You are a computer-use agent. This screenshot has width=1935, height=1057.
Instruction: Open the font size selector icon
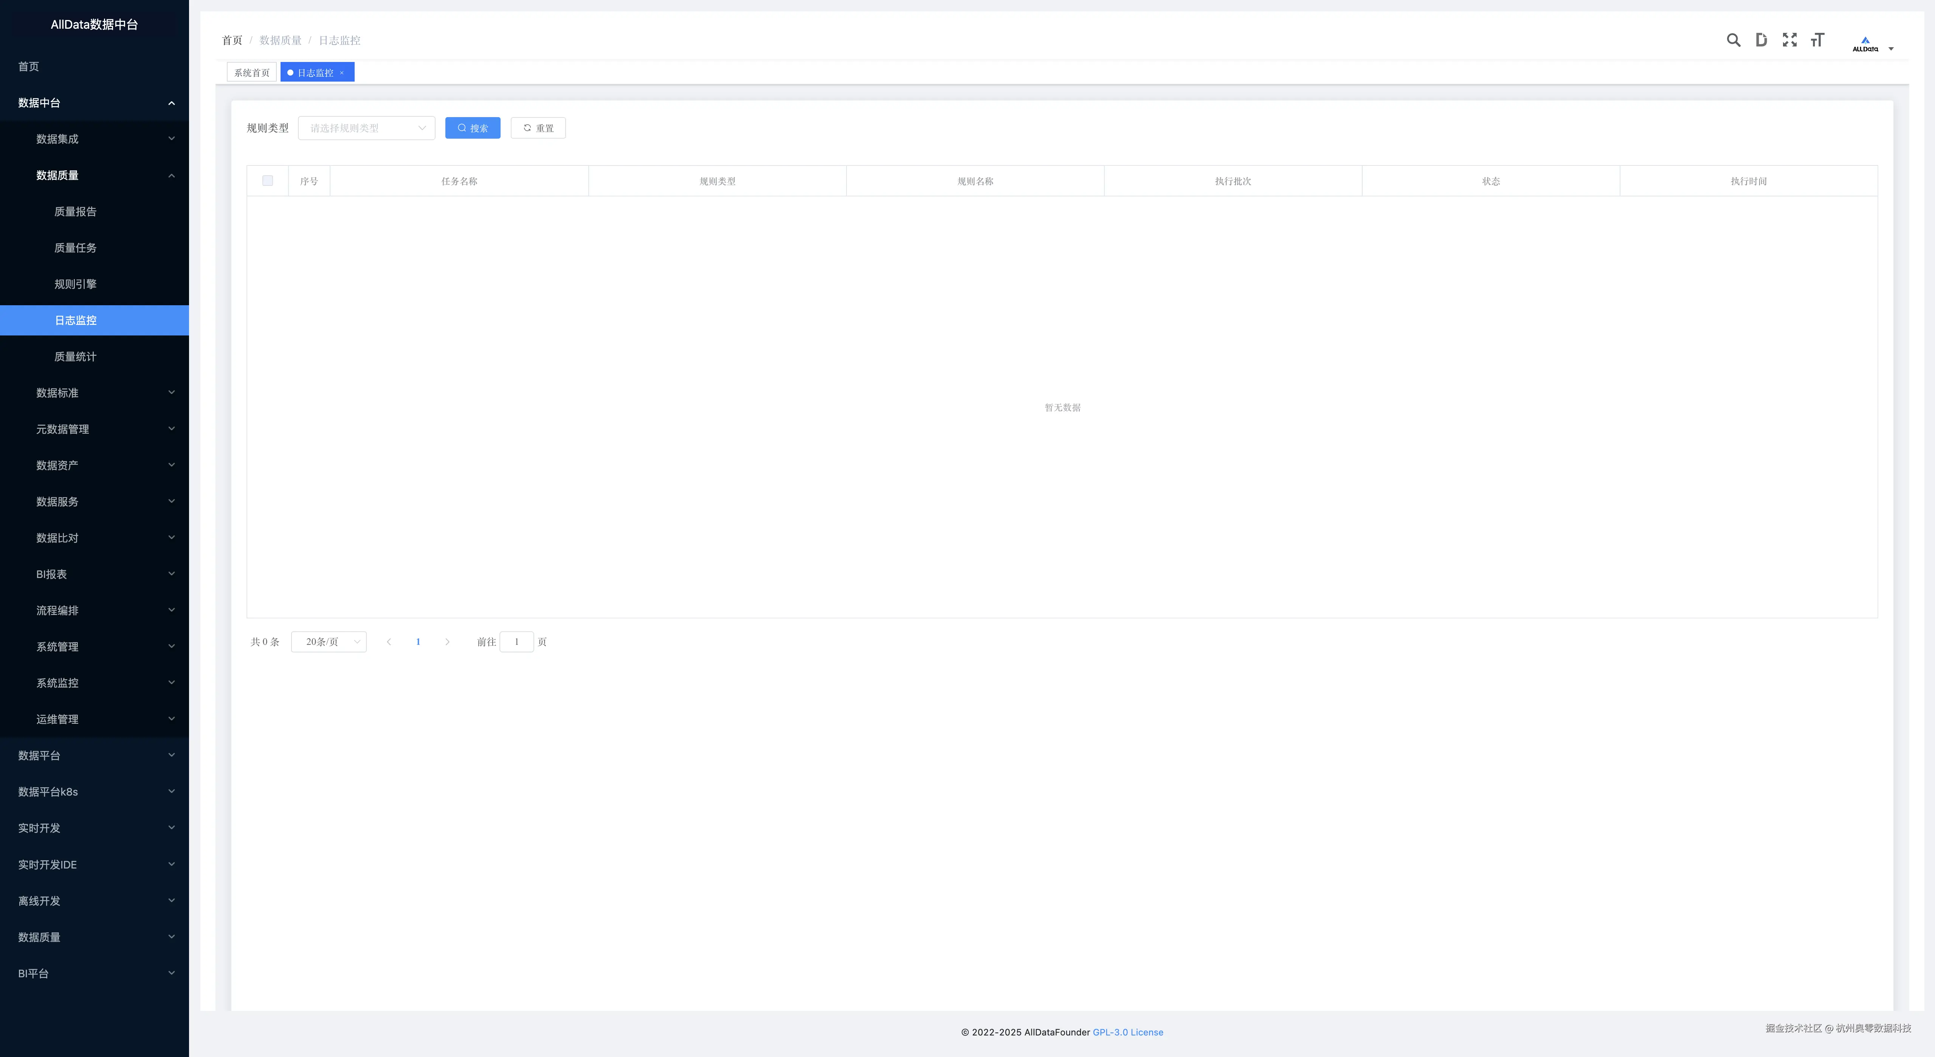(x=1817, y=40)
